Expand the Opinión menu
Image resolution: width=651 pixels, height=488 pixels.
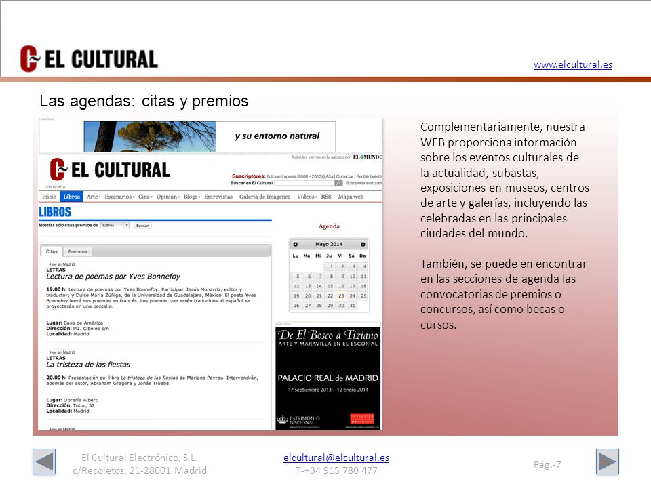click(168, 197)
